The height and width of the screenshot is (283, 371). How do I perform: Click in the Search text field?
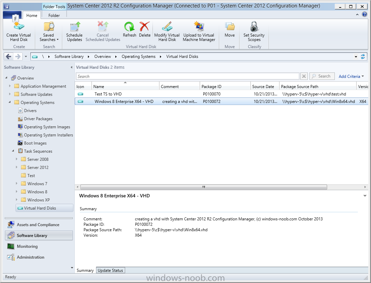(x=188, y=76)
